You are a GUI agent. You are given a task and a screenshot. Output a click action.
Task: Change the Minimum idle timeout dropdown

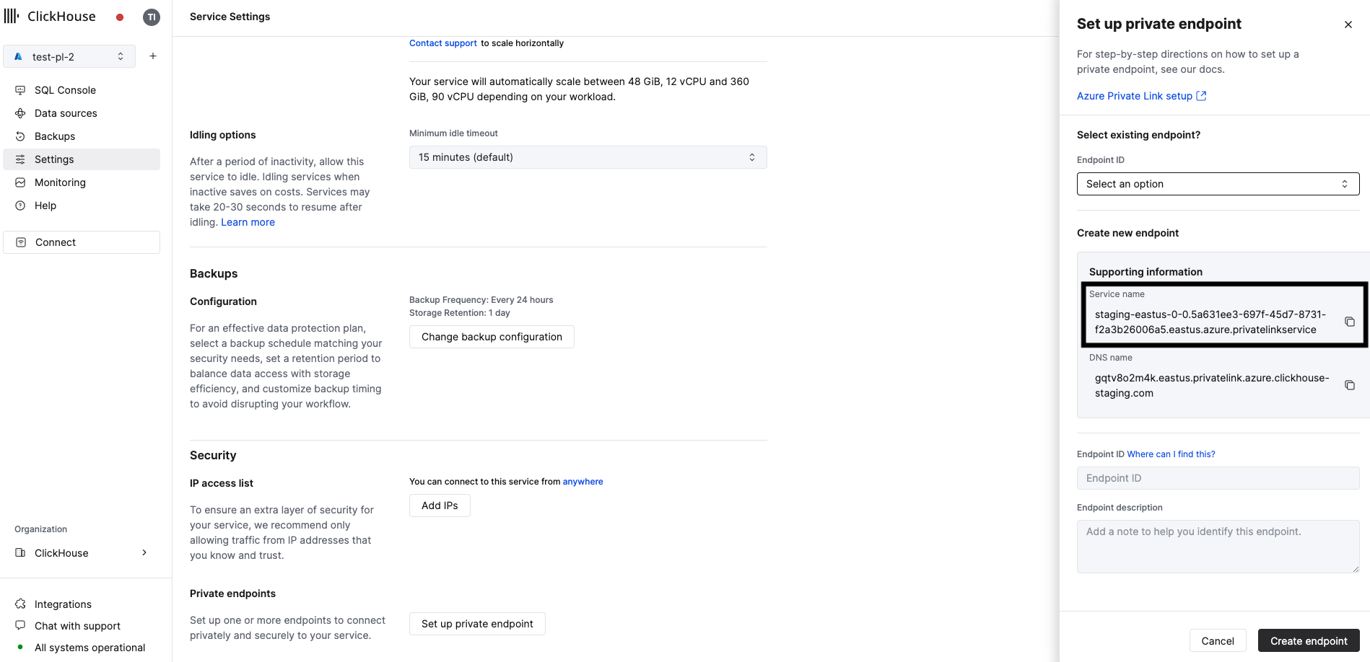coord(587,156)
